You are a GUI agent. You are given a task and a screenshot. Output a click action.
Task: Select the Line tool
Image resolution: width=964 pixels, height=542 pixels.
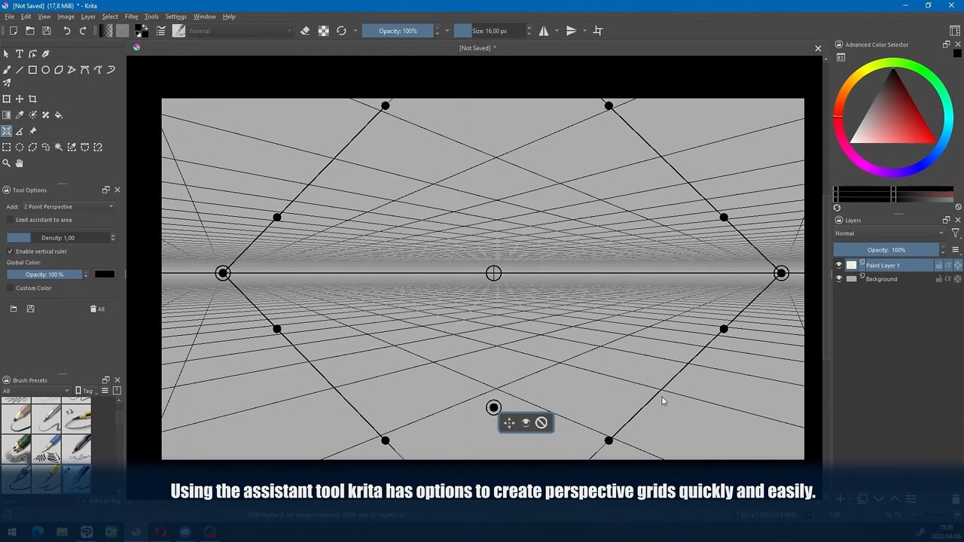[x=20, y=70]
